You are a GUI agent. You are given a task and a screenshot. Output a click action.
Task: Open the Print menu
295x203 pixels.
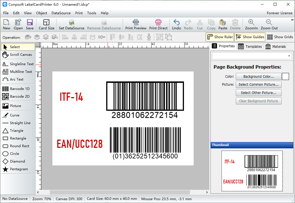coord(79,13)
